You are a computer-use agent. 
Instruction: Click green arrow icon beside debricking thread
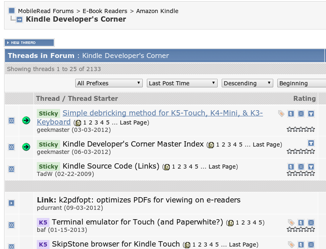(x=26, y=120)
